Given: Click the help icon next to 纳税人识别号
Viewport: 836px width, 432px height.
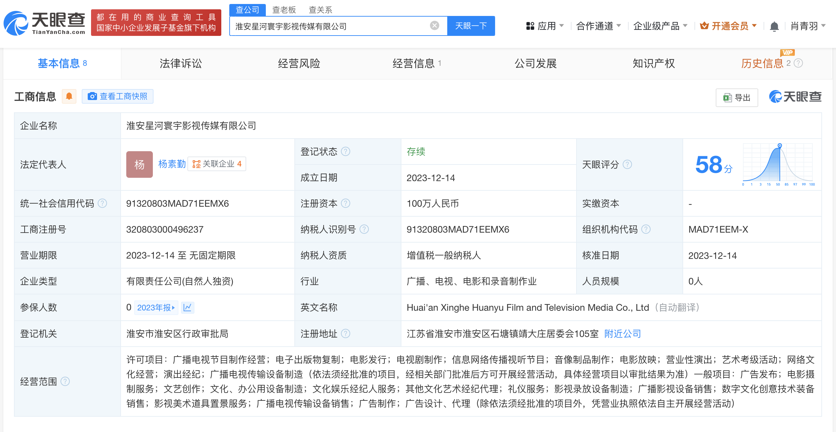Looking at the screenshot, I should pos(364,229).
